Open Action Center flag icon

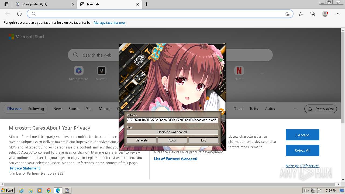tap(319, 190)
